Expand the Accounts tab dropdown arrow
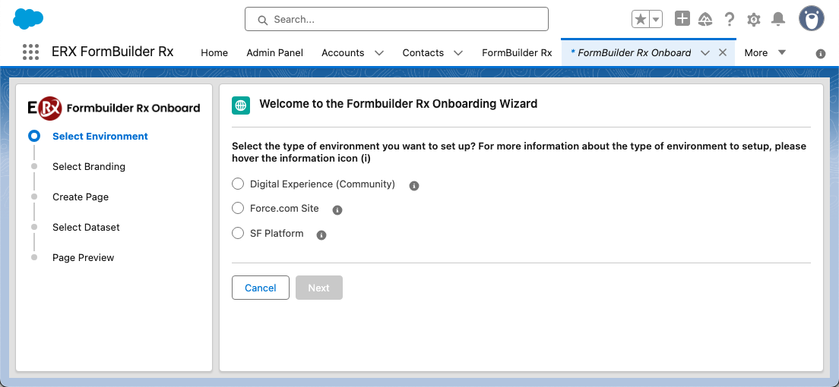The height and width of the screenshot is (387, 839). [x=379, y=53]
